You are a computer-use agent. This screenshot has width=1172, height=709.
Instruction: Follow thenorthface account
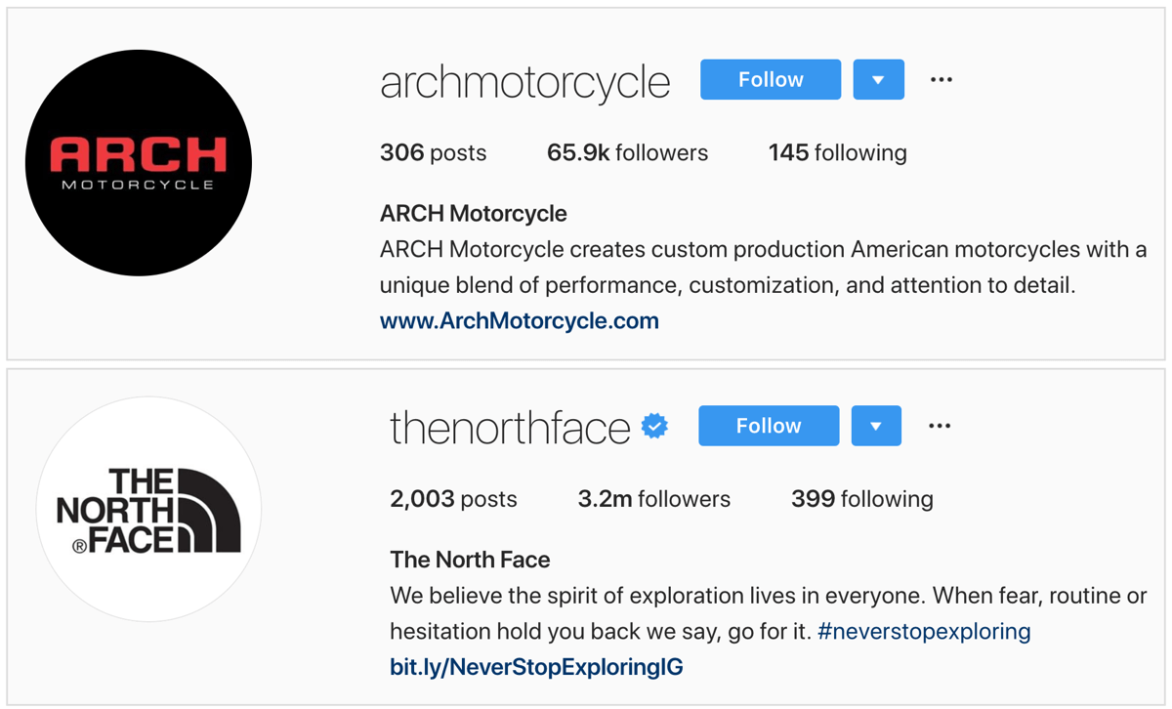click(769, 426)
